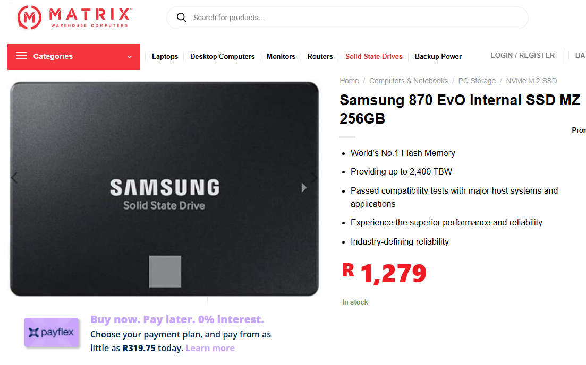This screenshot has width=586, height=365.
Task: Open the Backup Power category
Action: (438, 56)
